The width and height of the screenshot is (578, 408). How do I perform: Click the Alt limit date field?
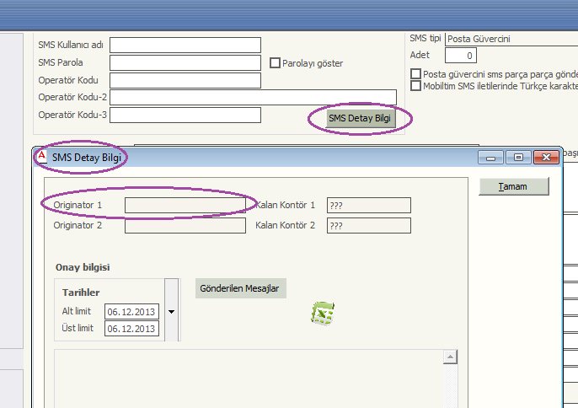click(131, 312)
